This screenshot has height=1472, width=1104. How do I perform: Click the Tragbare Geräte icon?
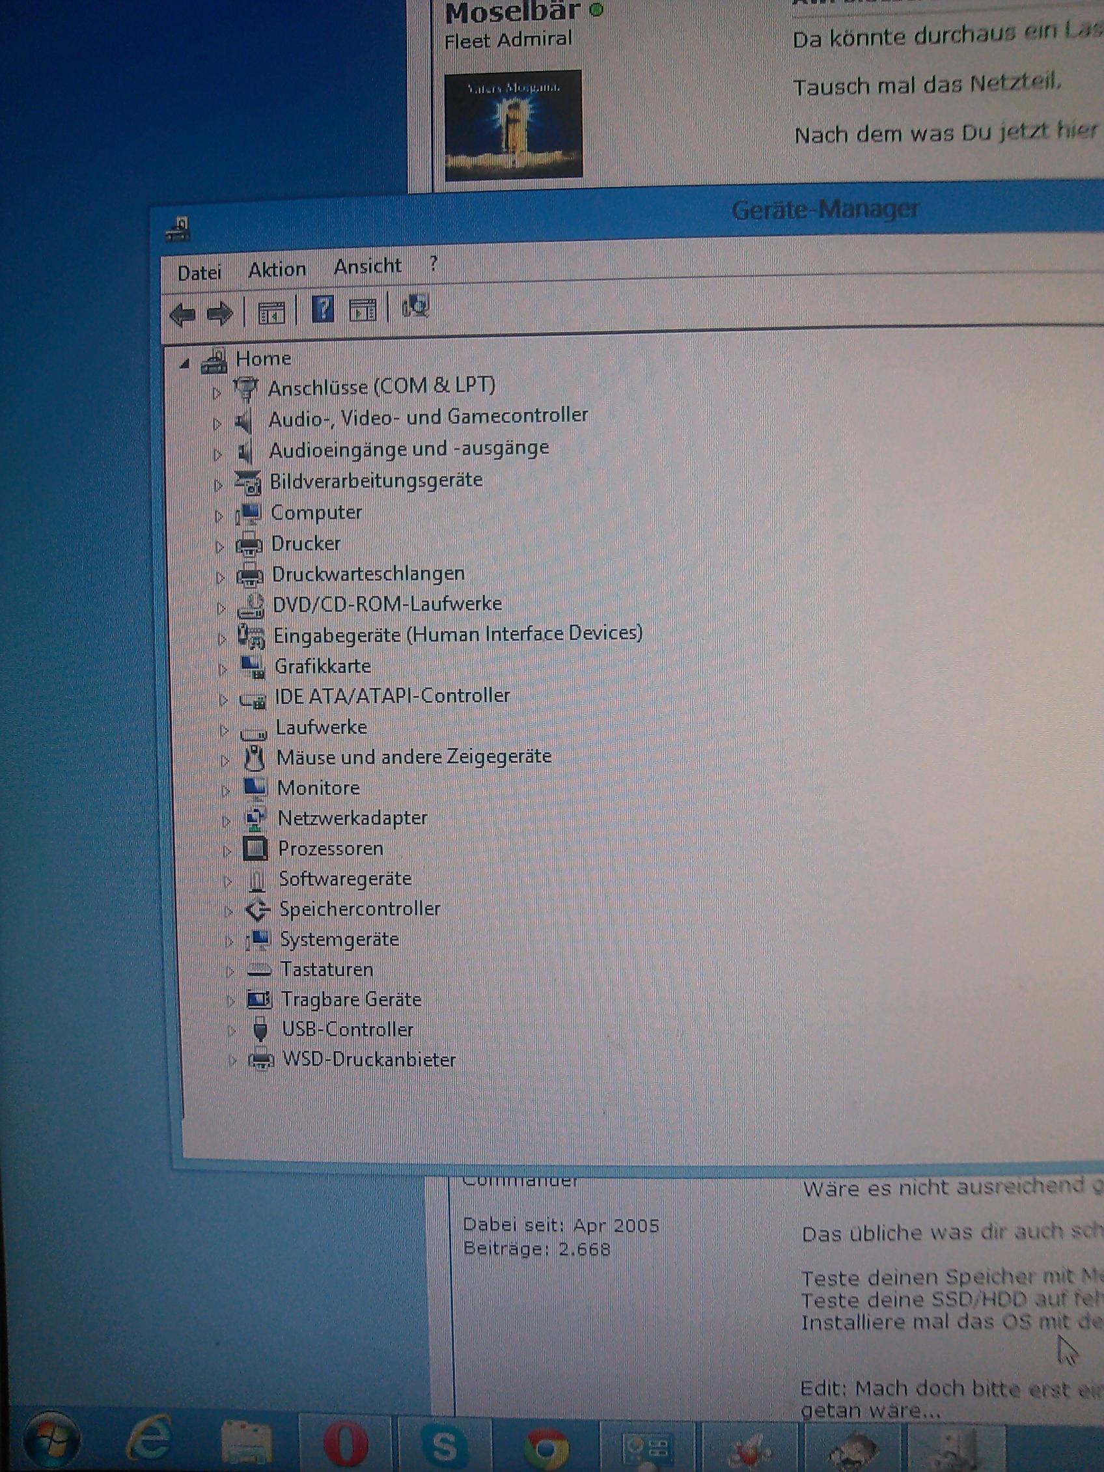[260, 999]
